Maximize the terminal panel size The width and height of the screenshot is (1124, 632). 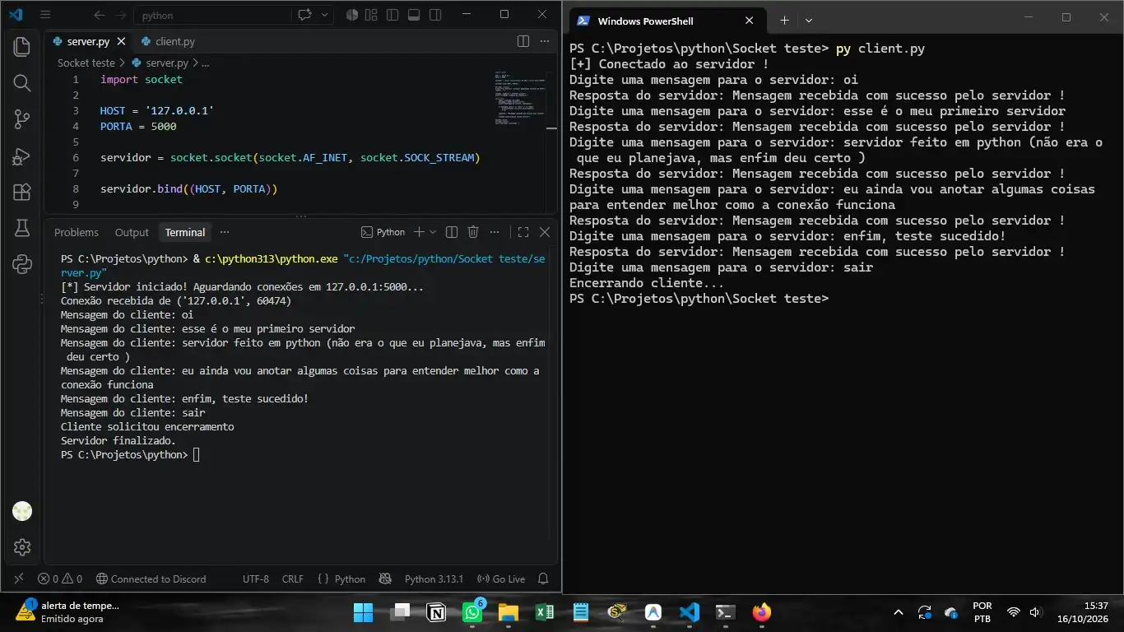(523, 232)
